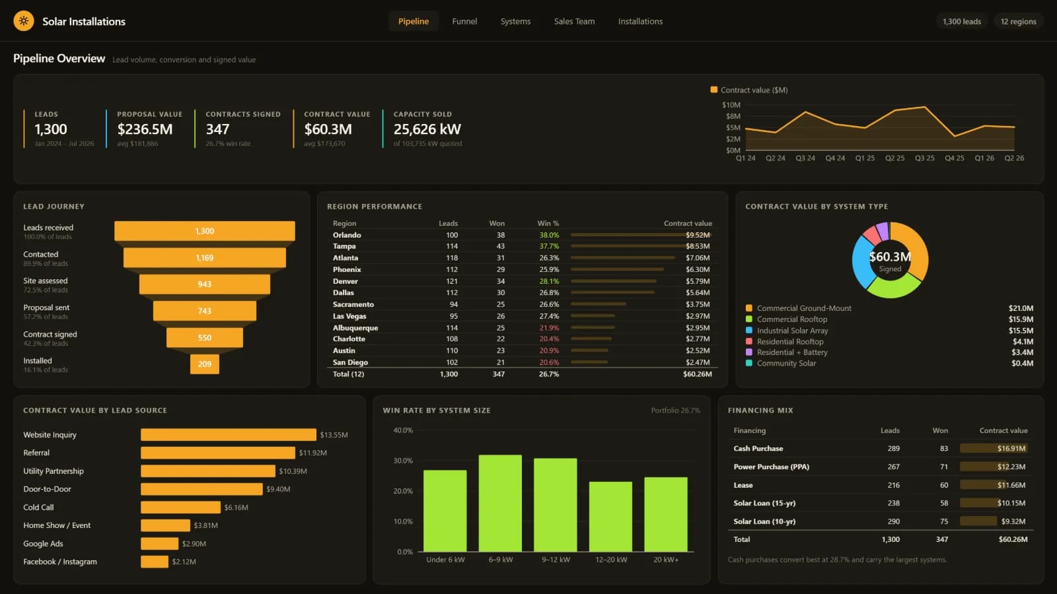Click the 12 regions badge

tap(1018, 21)
